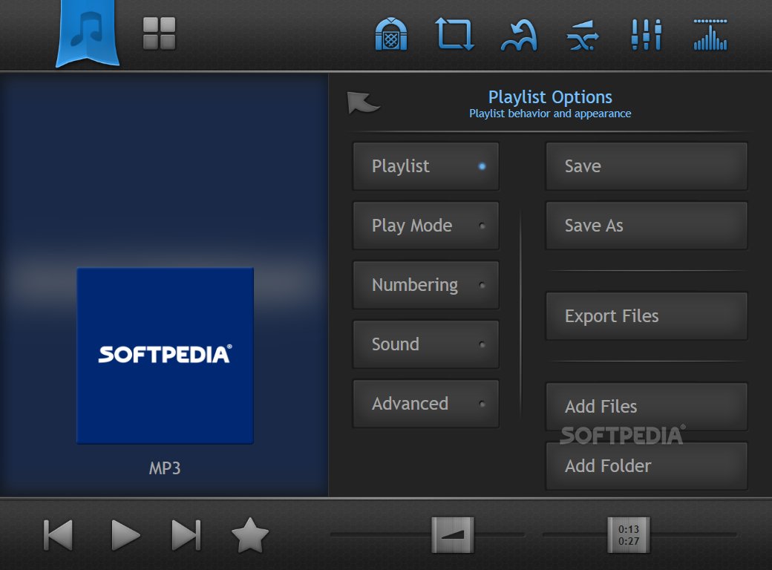Open the Numbering category
This screenshot has width=772, height=570.
click(426, 285)
